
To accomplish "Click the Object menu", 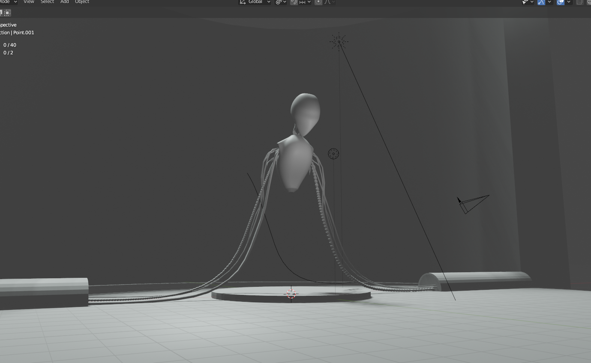I will [82, 2].
